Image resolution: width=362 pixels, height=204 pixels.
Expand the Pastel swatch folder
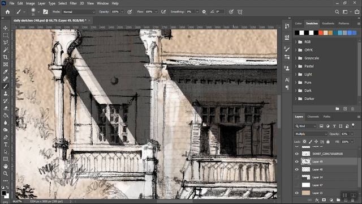tap(296, 66)
